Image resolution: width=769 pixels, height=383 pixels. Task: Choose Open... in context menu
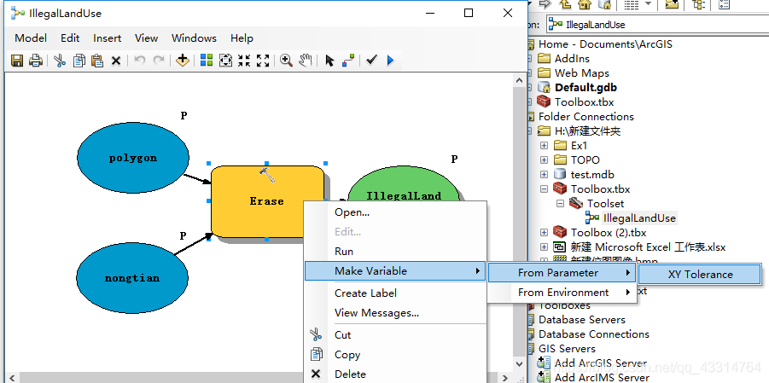coord(395,212)
